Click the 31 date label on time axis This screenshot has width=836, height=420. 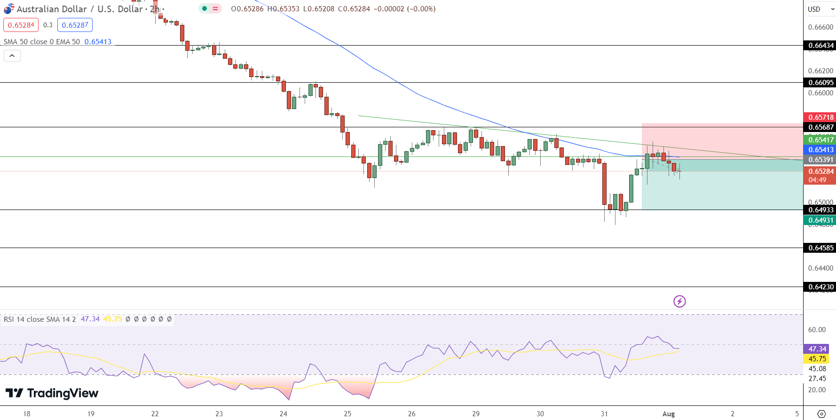tap(604, 414)
